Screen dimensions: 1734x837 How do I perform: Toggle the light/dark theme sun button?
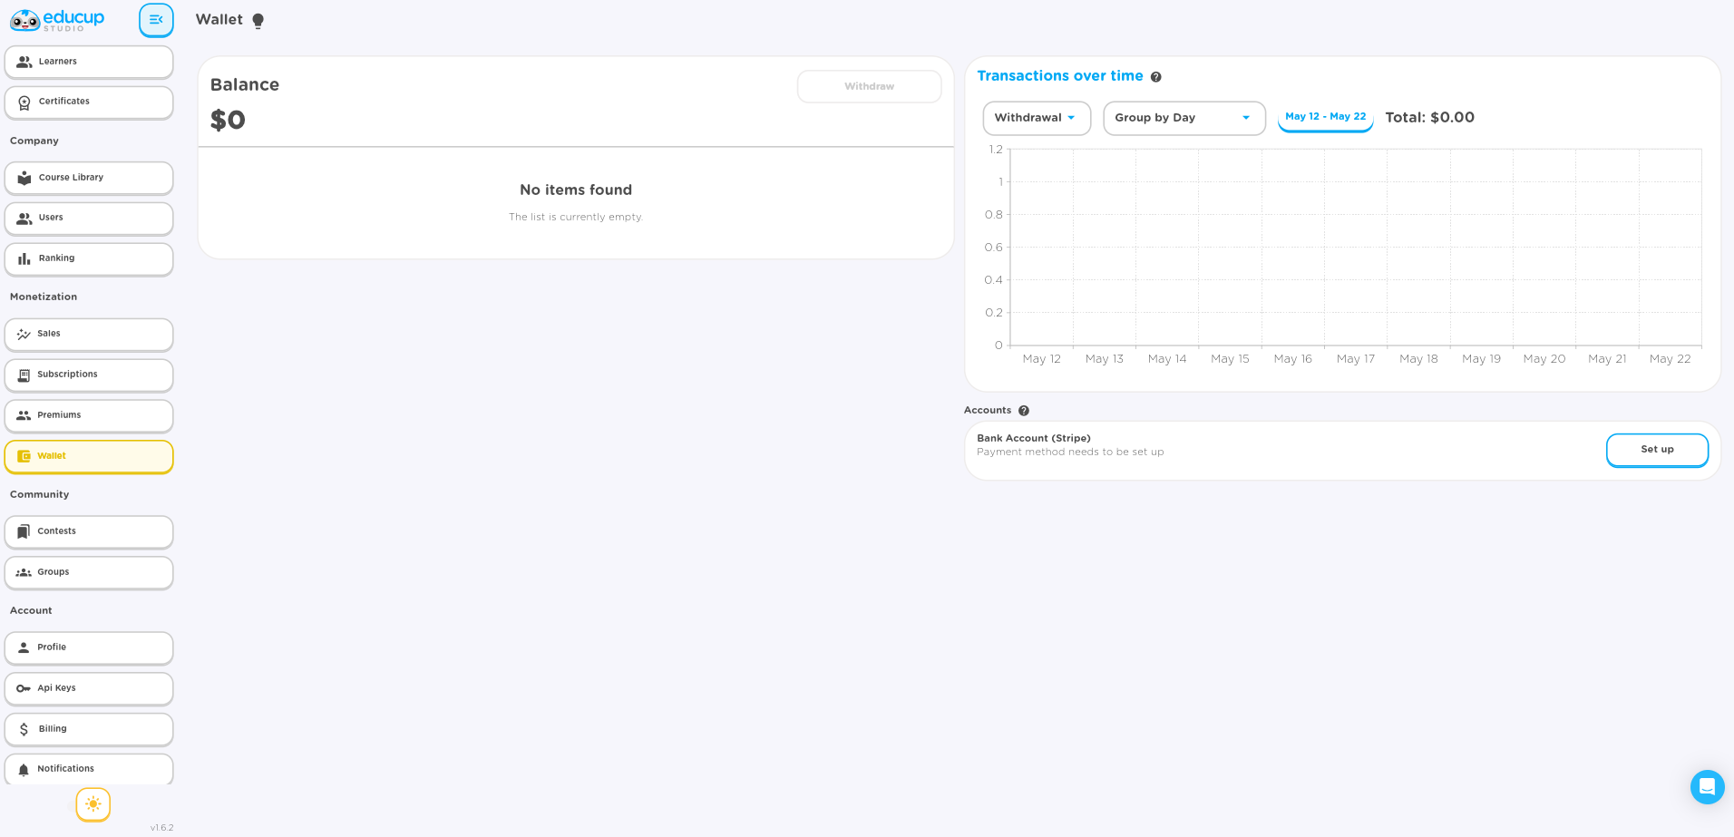93,804
